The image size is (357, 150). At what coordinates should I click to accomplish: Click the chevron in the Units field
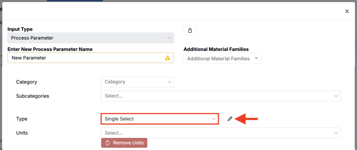tap(336, 133)
